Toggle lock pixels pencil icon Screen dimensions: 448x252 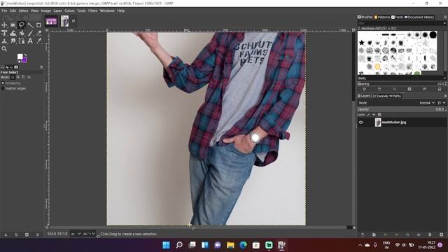[368, 115]
